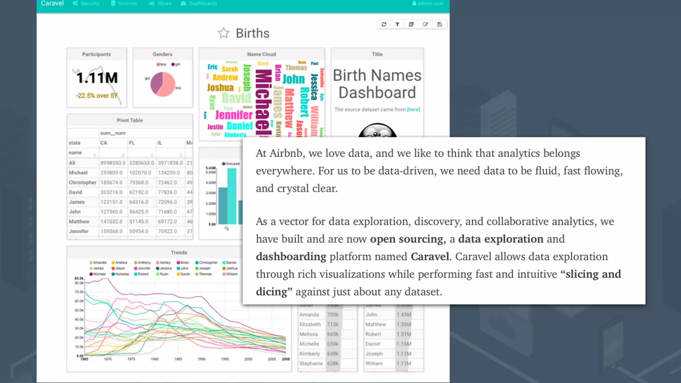This screenshot has height=383, width=681.
Task: Select the Grouped bar chart option
Action: tap(231, 164)
